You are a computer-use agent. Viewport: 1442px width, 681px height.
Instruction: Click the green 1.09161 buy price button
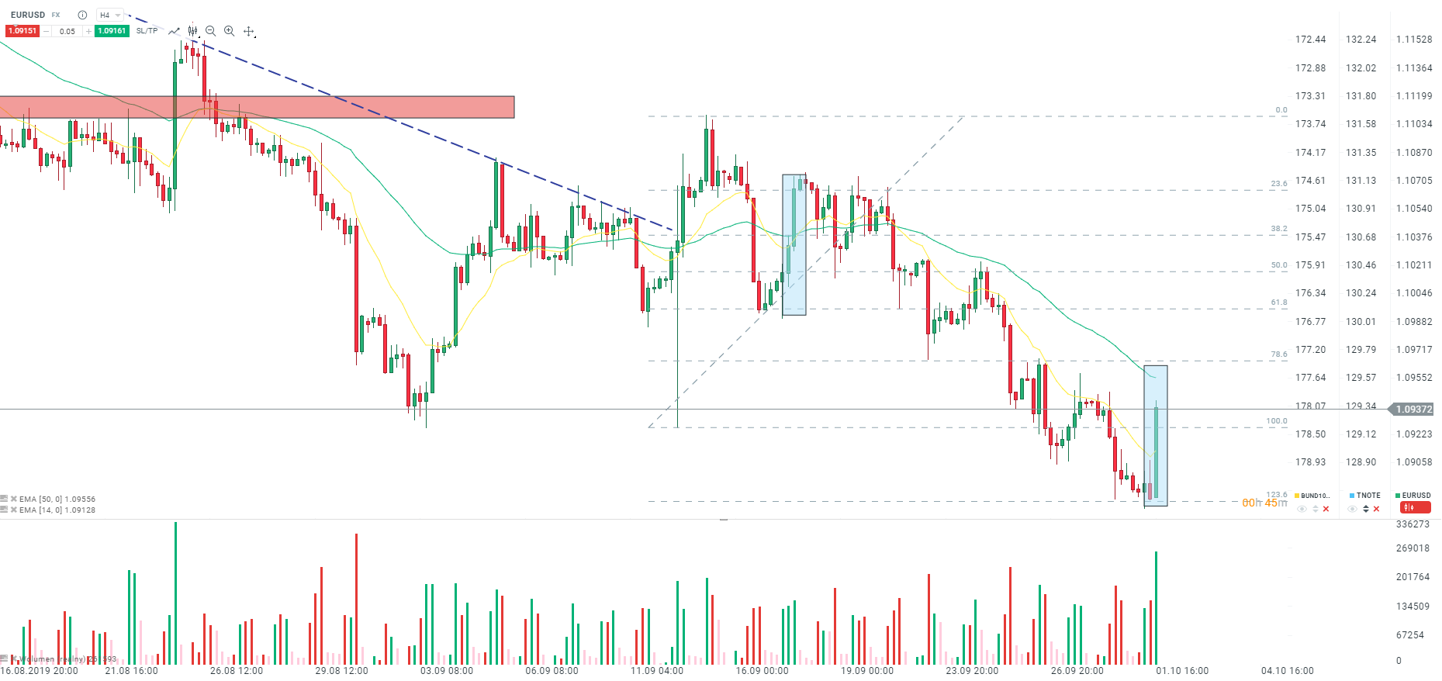click(x=112, y=31)
